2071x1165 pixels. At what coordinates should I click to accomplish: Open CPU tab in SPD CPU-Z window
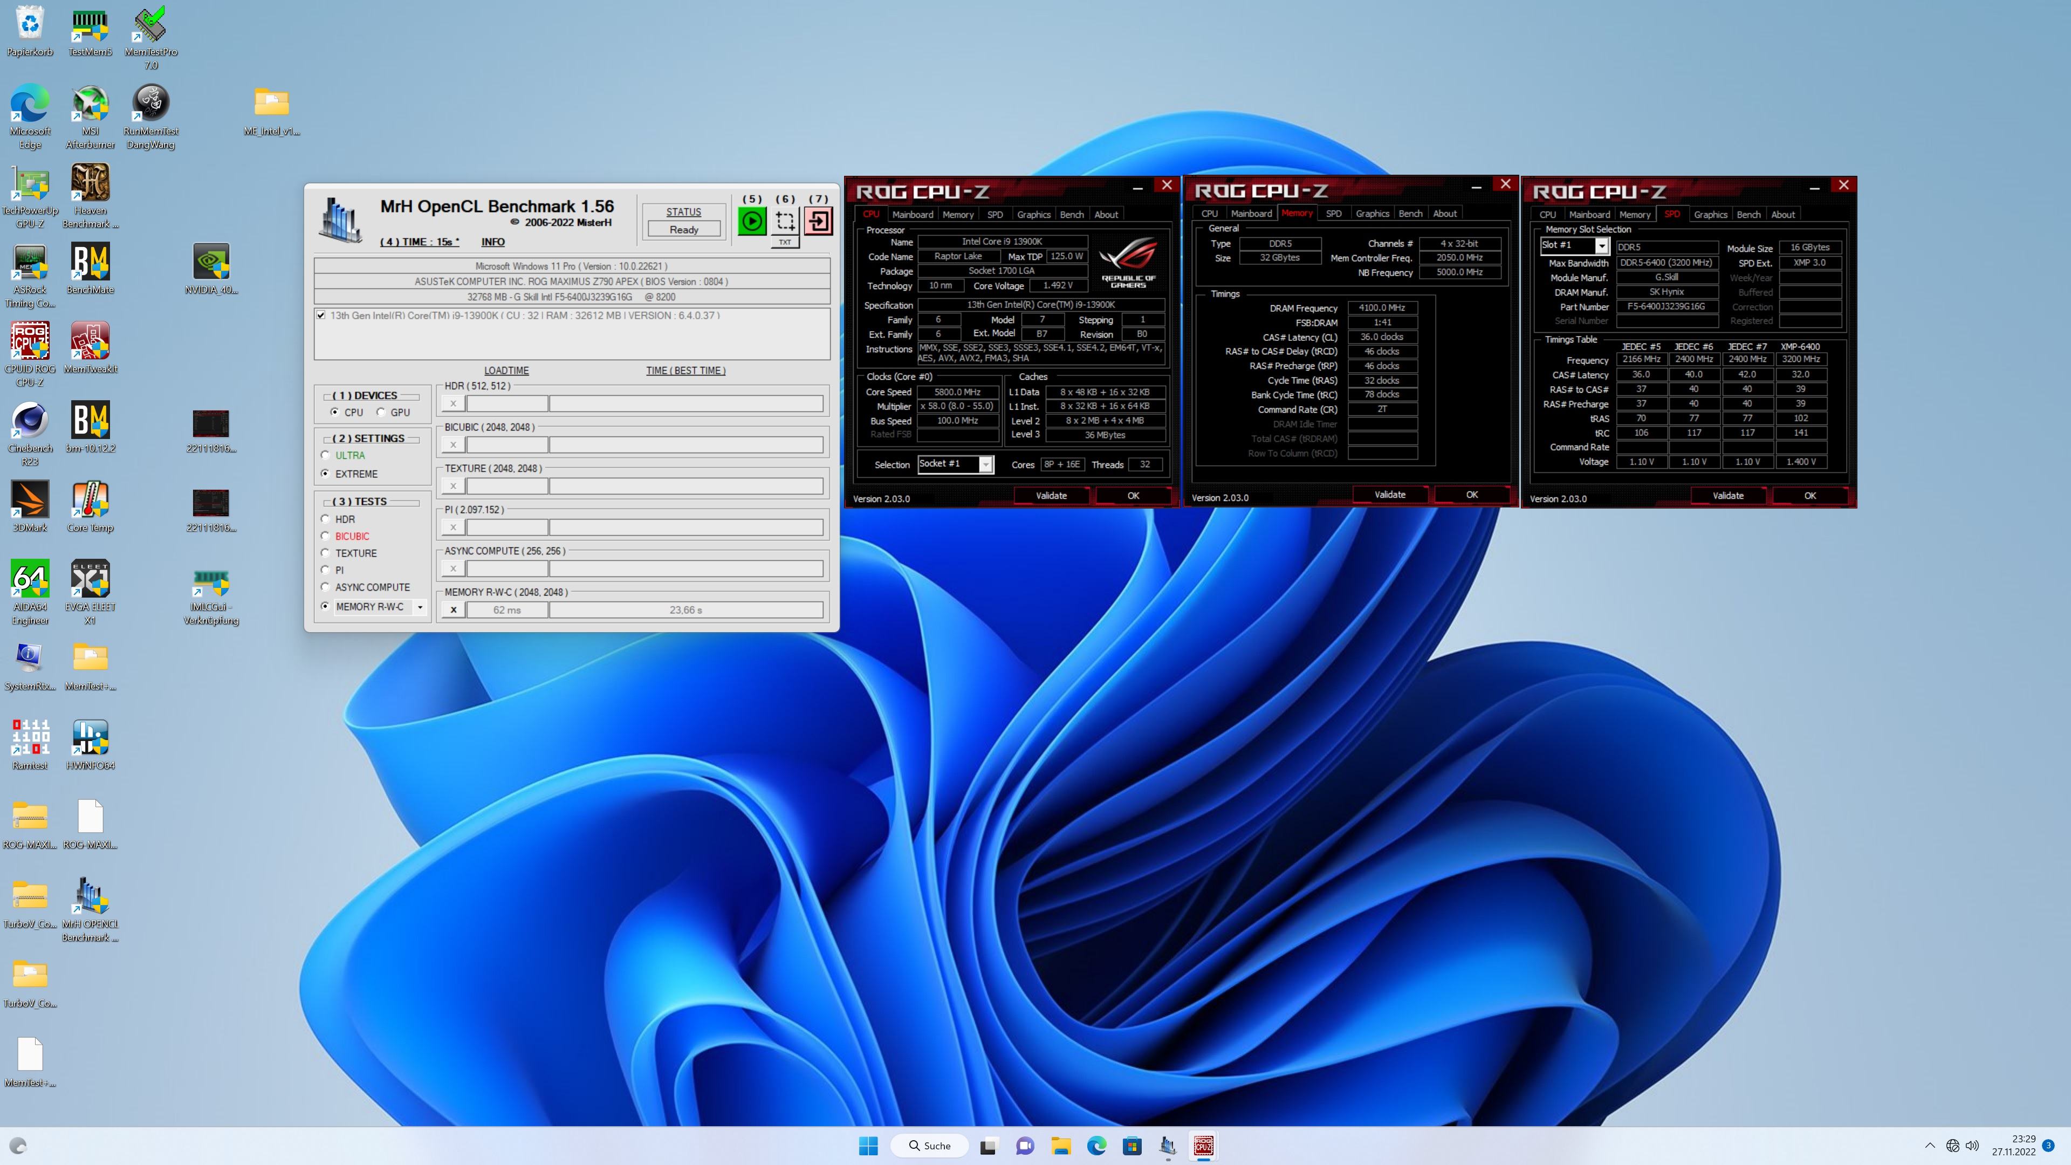pos(1548,215)
